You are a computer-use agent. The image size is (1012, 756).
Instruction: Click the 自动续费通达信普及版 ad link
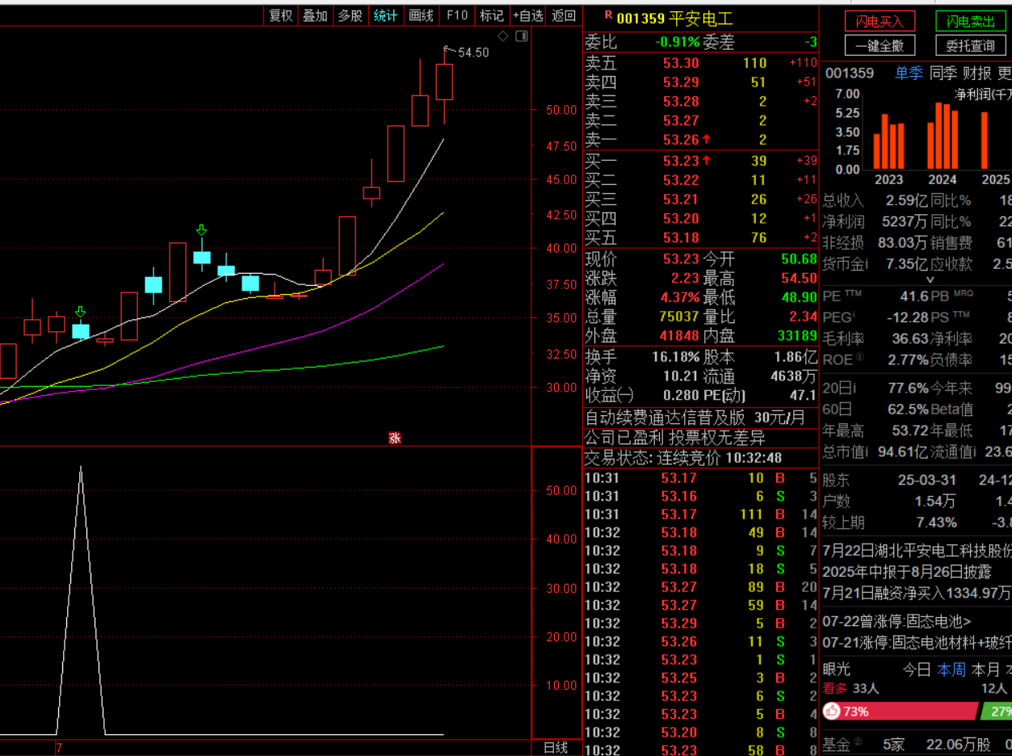coord(695,418)
